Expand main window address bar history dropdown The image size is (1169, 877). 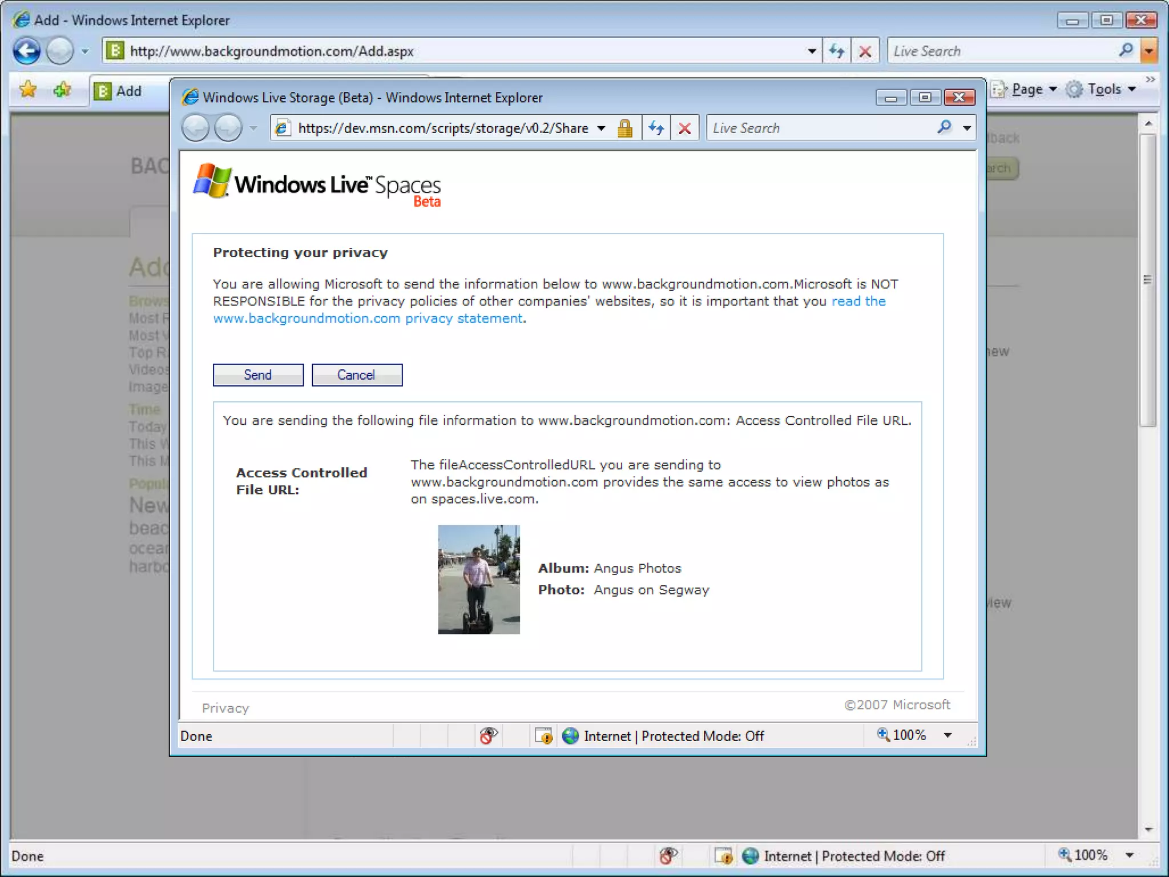[812, 51]
